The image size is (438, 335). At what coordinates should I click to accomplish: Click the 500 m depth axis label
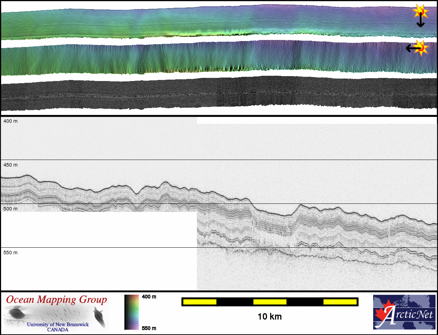[x=11, y=209]
